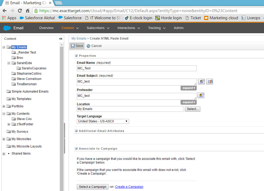This screenshot has height=191, width=264.
Task: Expand the My Microsites node
Action: click(x=4, y=139)
